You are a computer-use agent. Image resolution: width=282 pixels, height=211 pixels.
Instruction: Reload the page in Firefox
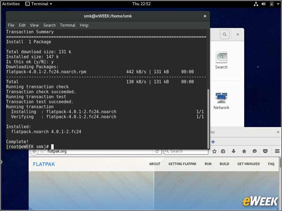pyautogui.click(x=157, y=151)
